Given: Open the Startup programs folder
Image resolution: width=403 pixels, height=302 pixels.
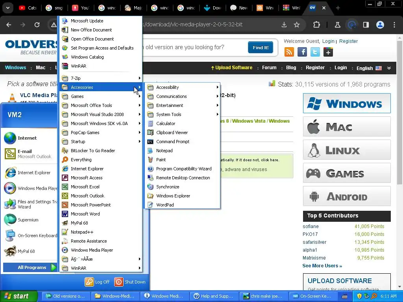Looking at the screenshot, I should coord(101,142).
